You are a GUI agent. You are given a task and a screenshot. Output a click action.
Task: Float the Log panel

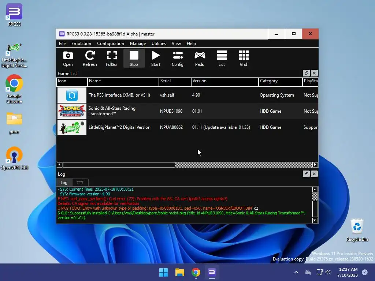pyautogui.click(x=307, y=174)
